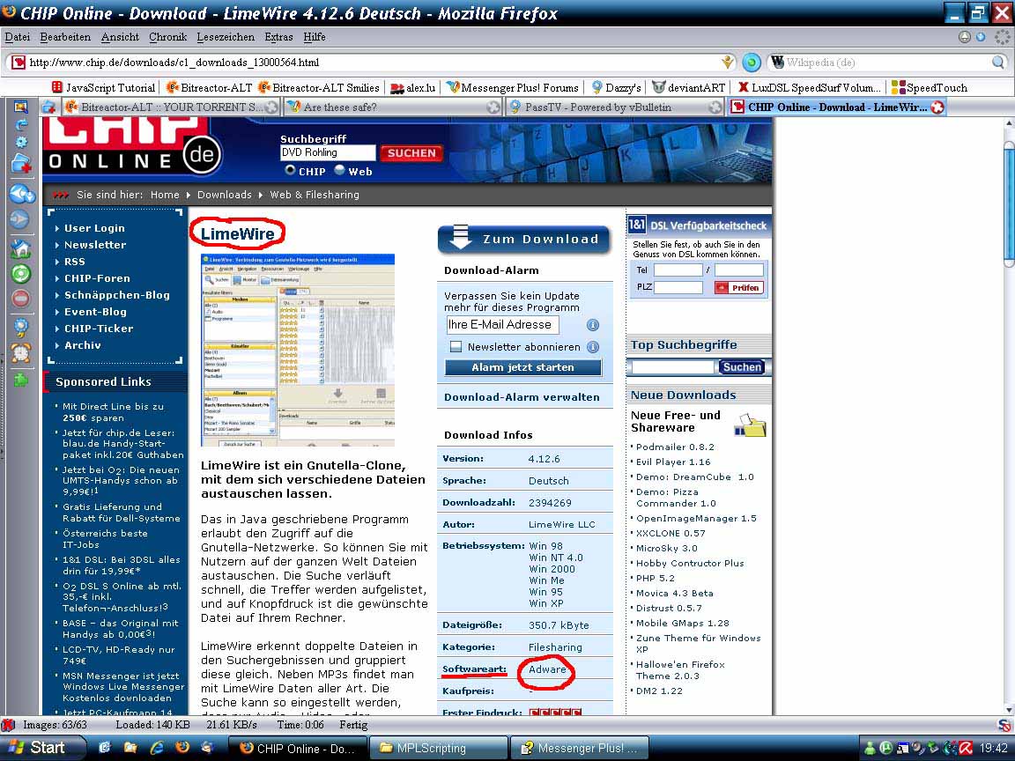Image resolution: width=1015 pixels, height=761 pixels.
Task: Expand the CHIP-Foren sidebar entry
Action: [97, 278]
